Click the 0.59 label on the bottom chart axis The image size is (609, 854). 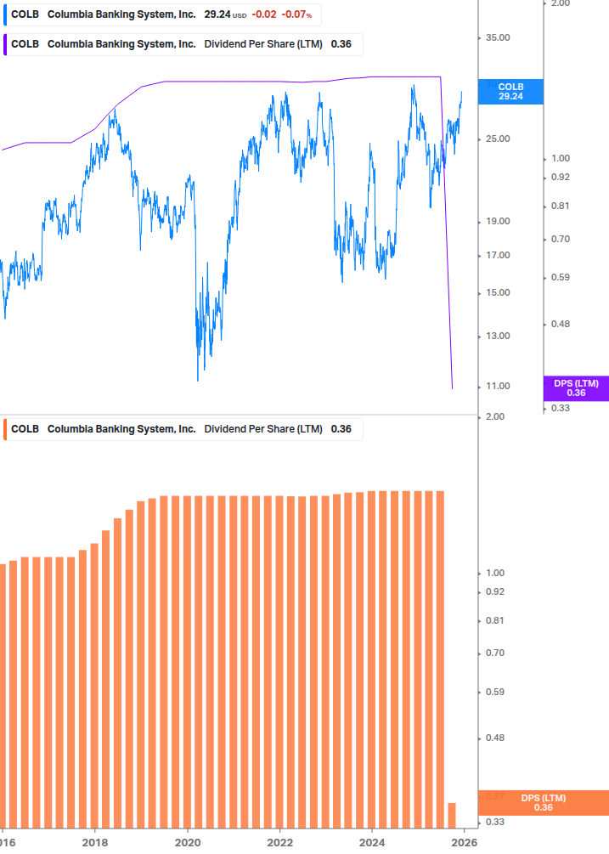[x=495, y=692]
